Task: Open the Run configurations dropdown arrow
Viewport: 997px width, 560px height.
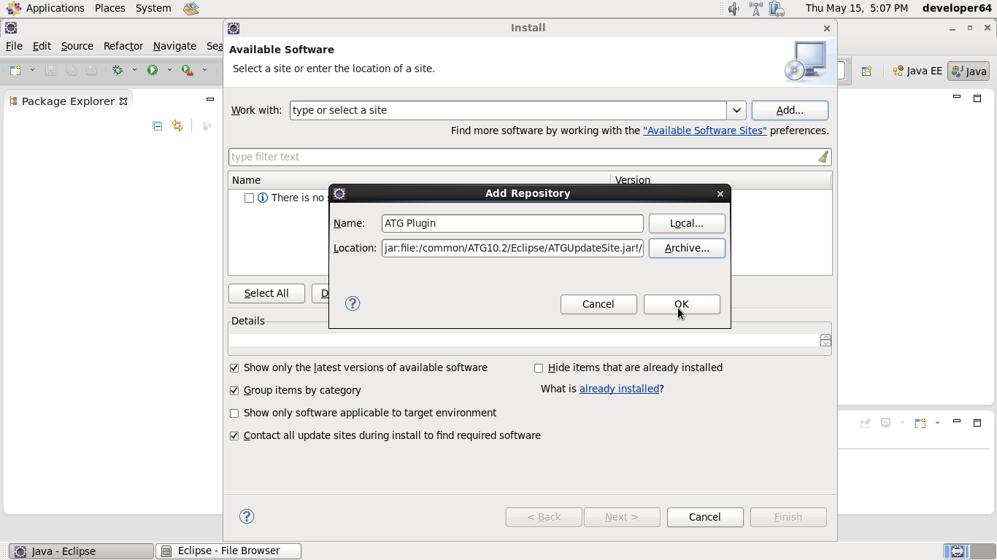Action: 169,70
